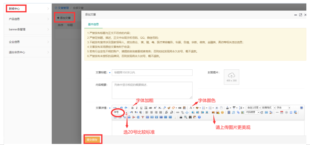Align text left in the editor
Image resolution: width=310 pixels, height=145 pixels.
pyautogui.click(x=147, y=112)
